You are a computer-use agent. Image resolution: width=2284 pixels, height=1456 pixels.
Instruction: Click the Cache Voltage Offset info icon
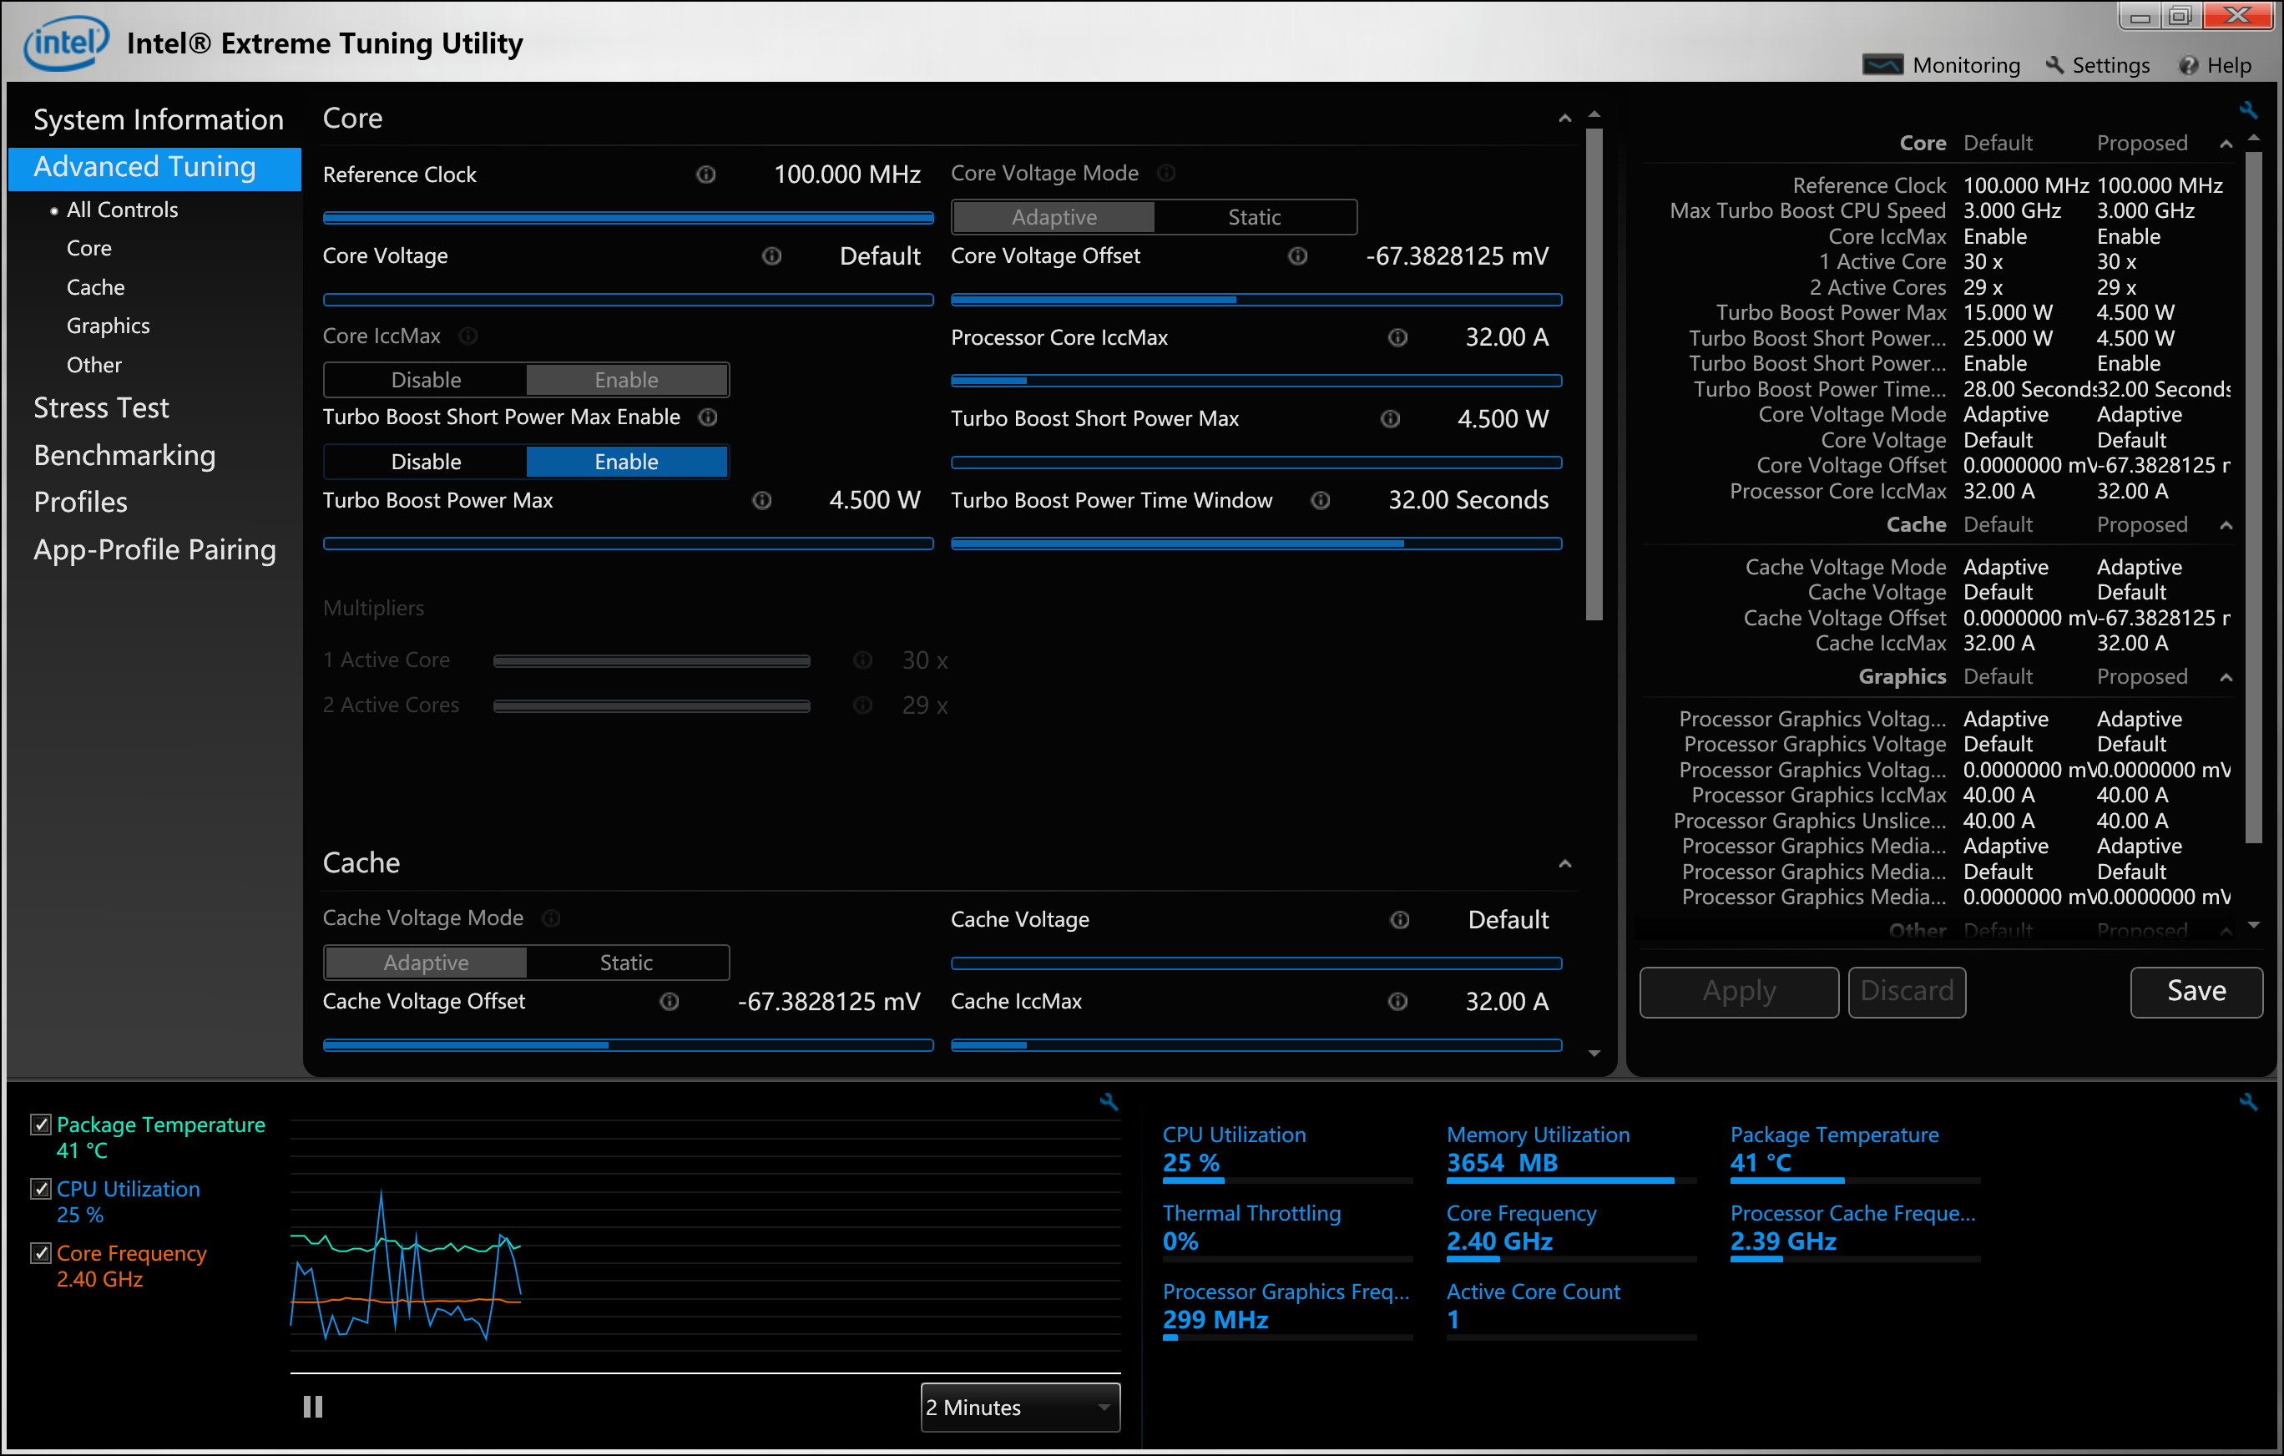click(x=670, y=1002)
